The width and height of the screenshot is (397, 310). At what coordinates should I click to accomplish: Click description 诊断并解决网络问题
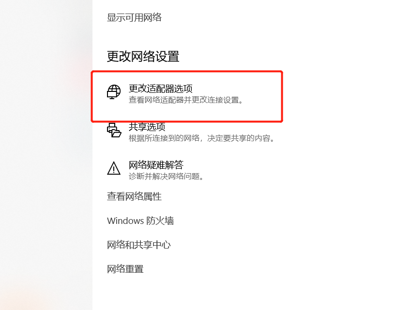point(167,176)
